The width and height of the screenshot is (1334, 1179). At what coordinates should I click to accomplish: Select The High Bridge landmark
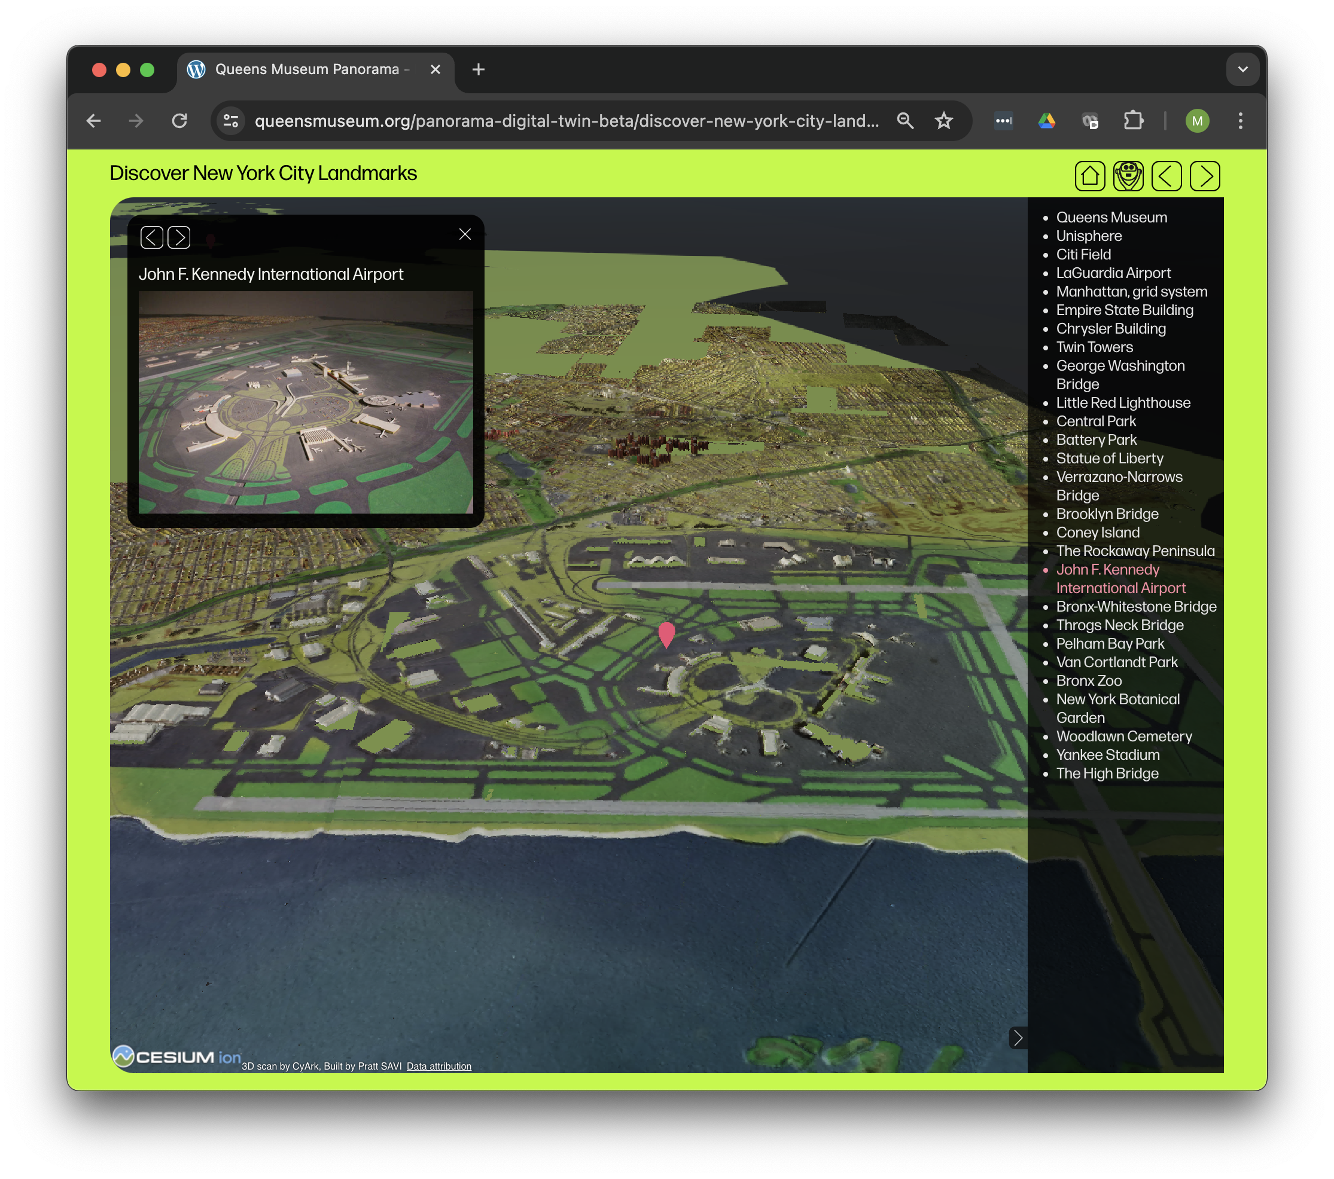point(1107,774)
